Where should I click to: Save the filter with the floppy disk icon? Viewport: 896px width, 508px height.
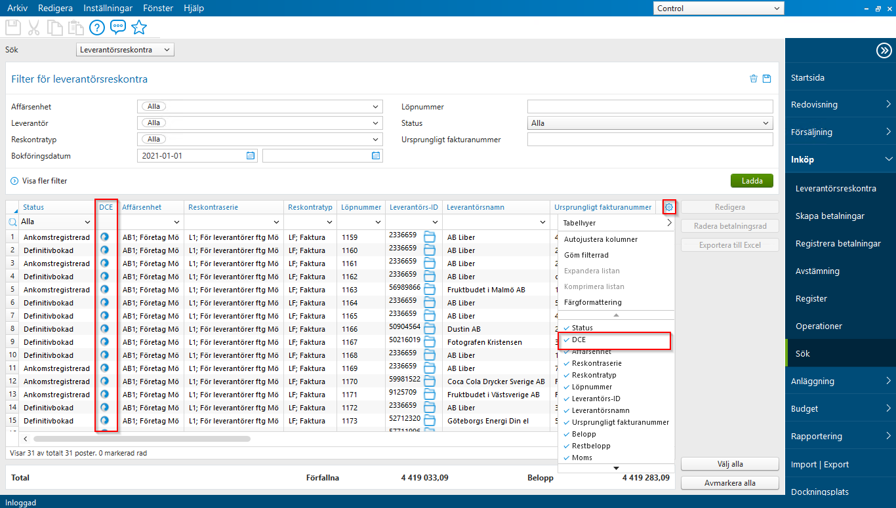coord(767,78)
